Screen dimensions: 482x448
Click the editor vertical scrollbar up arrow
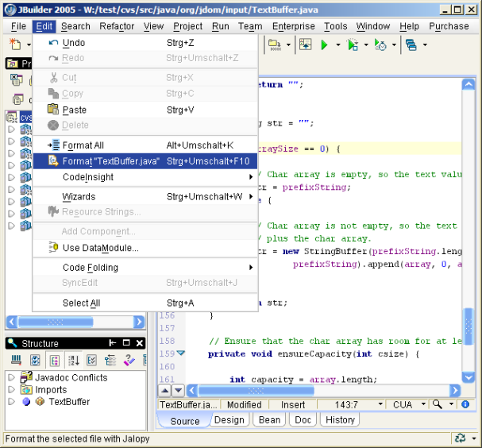tap(469, 84)
